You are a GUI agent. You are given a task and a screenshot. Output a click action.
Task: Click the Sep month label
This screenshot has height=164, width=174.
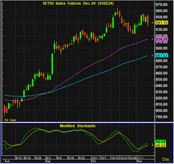(x=48, y=161)
